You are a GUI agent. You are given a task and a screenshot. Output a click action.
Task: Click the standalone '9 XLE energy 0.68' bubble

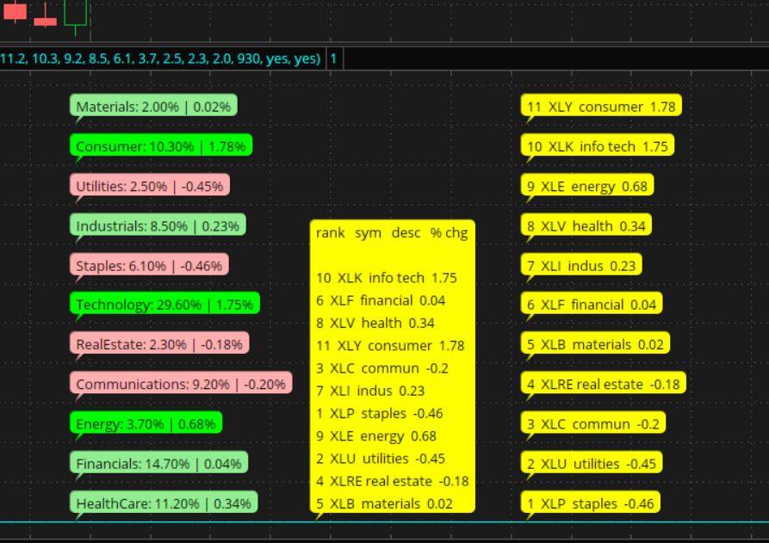[587, 186]
